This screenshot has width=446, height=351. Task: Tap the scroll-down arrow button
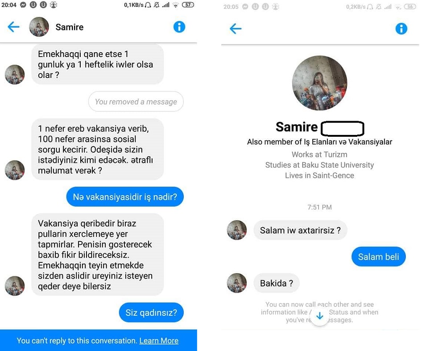(x=320, y=316)
